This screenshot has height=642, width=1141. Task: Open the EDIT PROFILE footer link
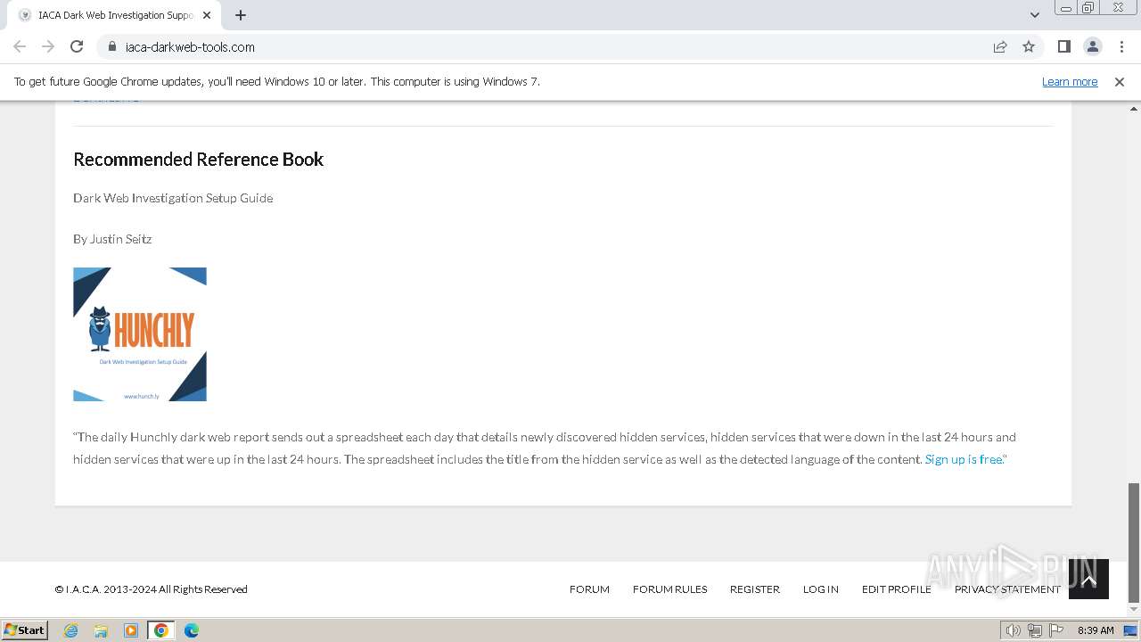(x=896, y=589)
